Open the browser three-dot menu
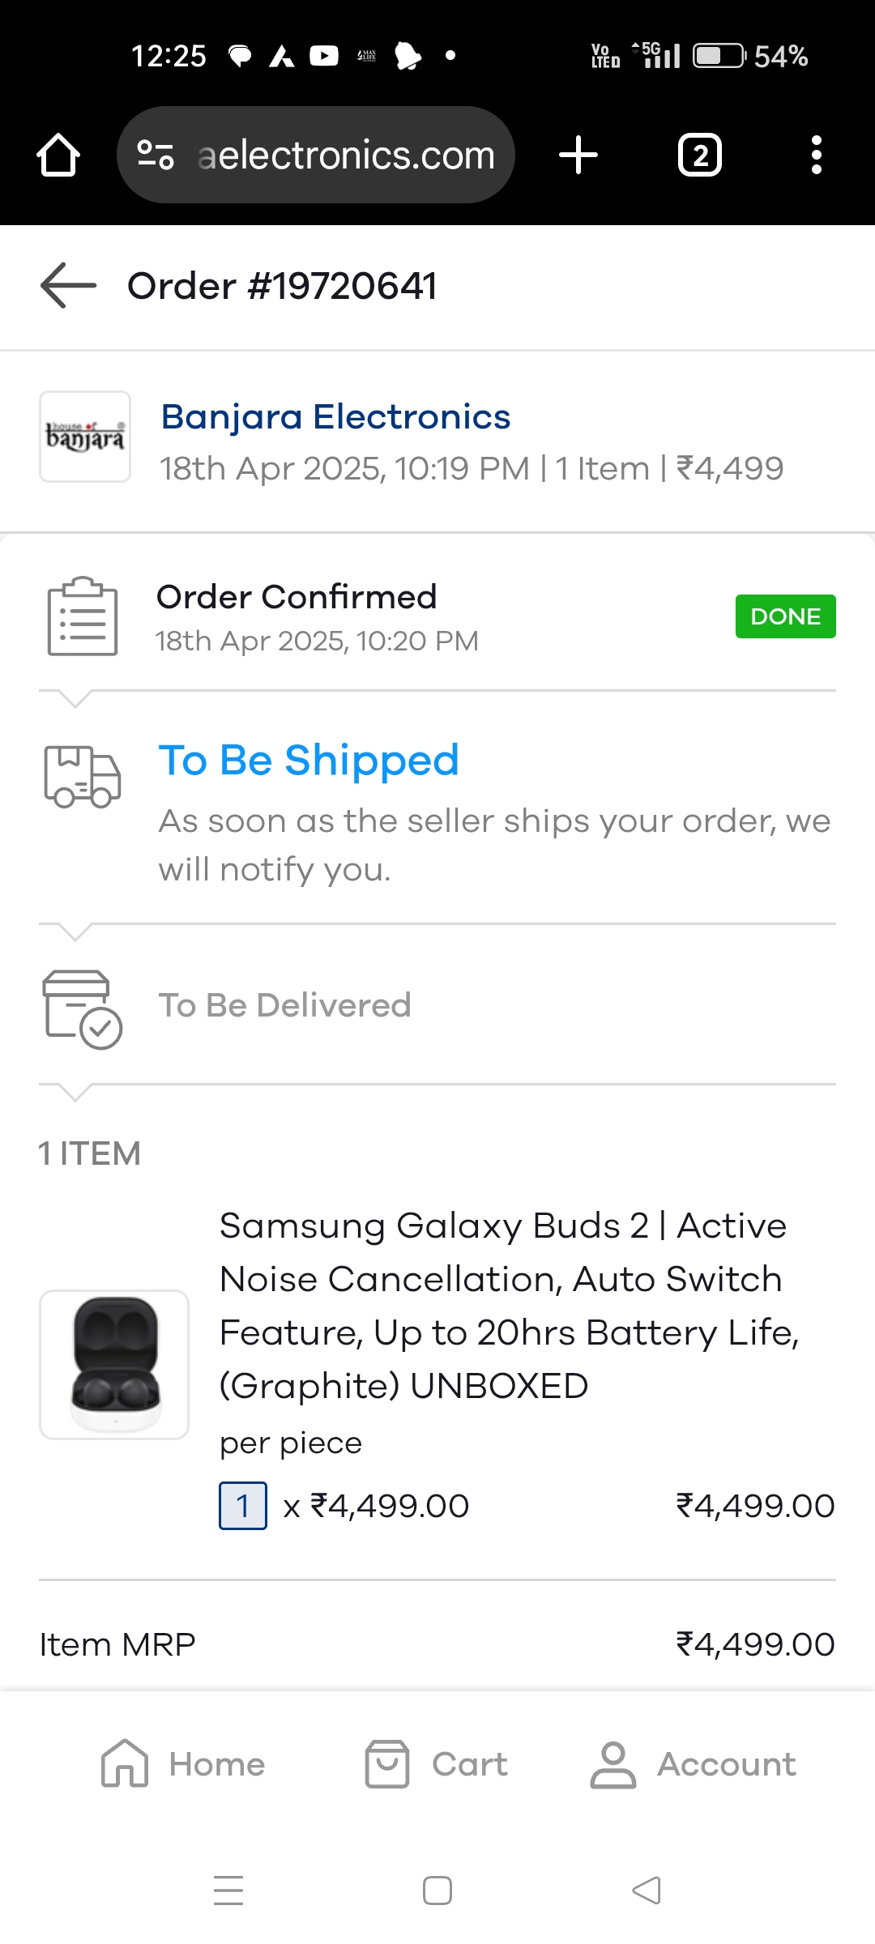 click(x=817, y=155)
